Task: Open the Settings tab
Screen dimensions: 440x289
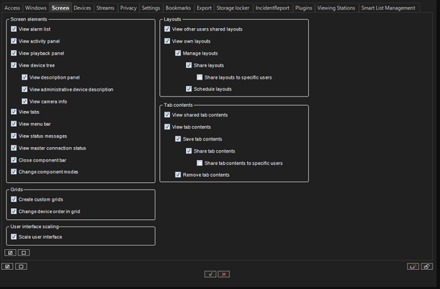Action: tap(151, 8)
